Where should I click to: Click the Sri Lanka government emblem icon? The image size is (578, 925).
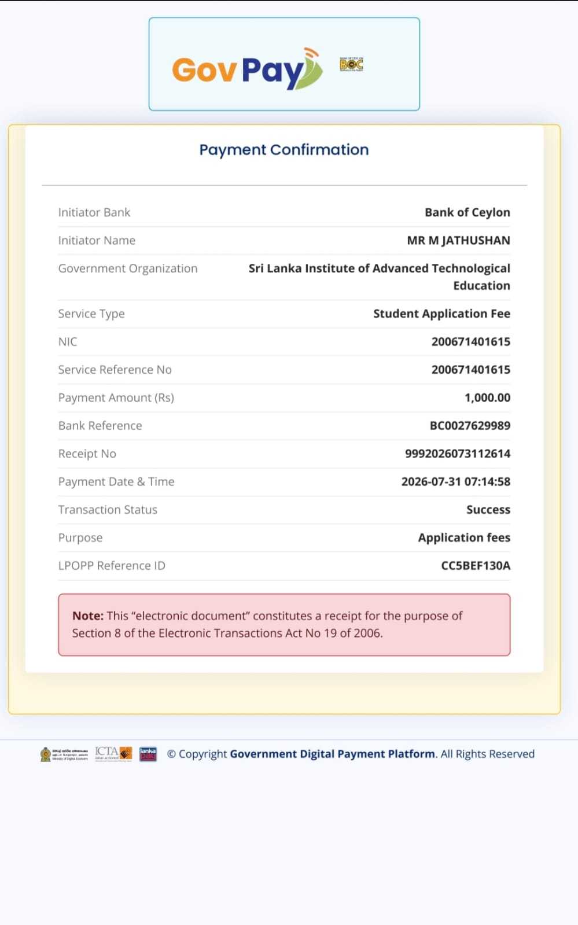click(x=46, y=754)
